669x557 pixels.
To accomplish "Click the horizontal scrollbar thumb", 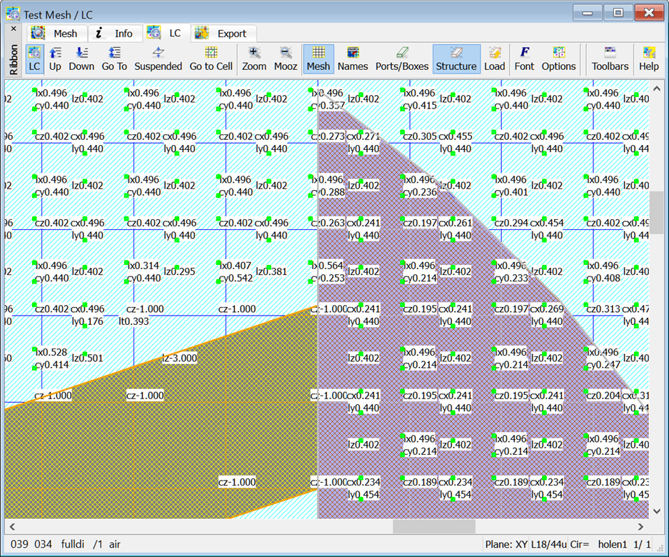I will click(434, 527).
